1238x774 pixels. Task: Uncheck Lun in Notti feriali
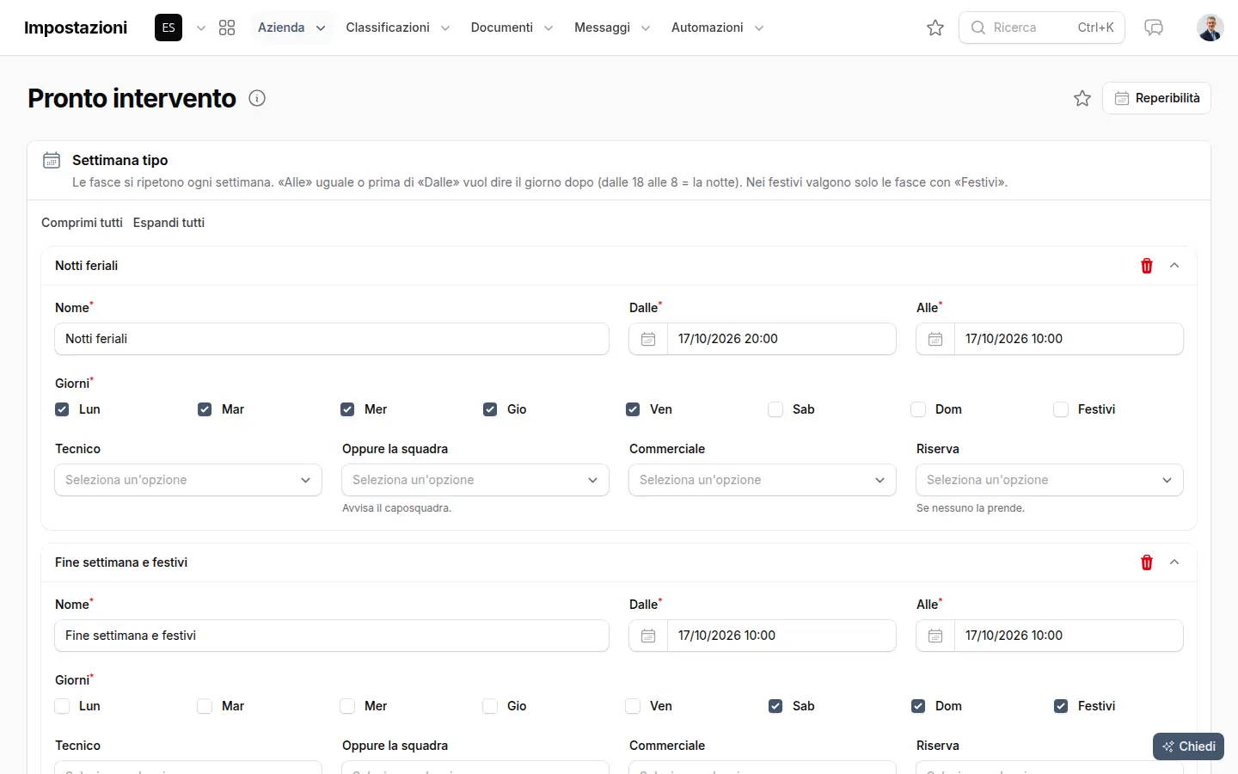[x=62, y=409]
